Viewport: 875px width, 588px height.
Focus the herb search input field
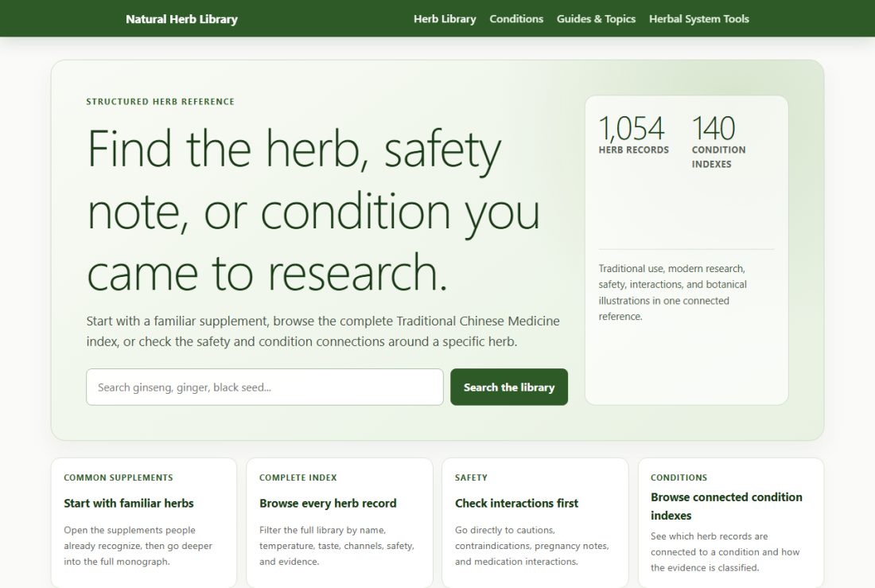tap(265, 387)
